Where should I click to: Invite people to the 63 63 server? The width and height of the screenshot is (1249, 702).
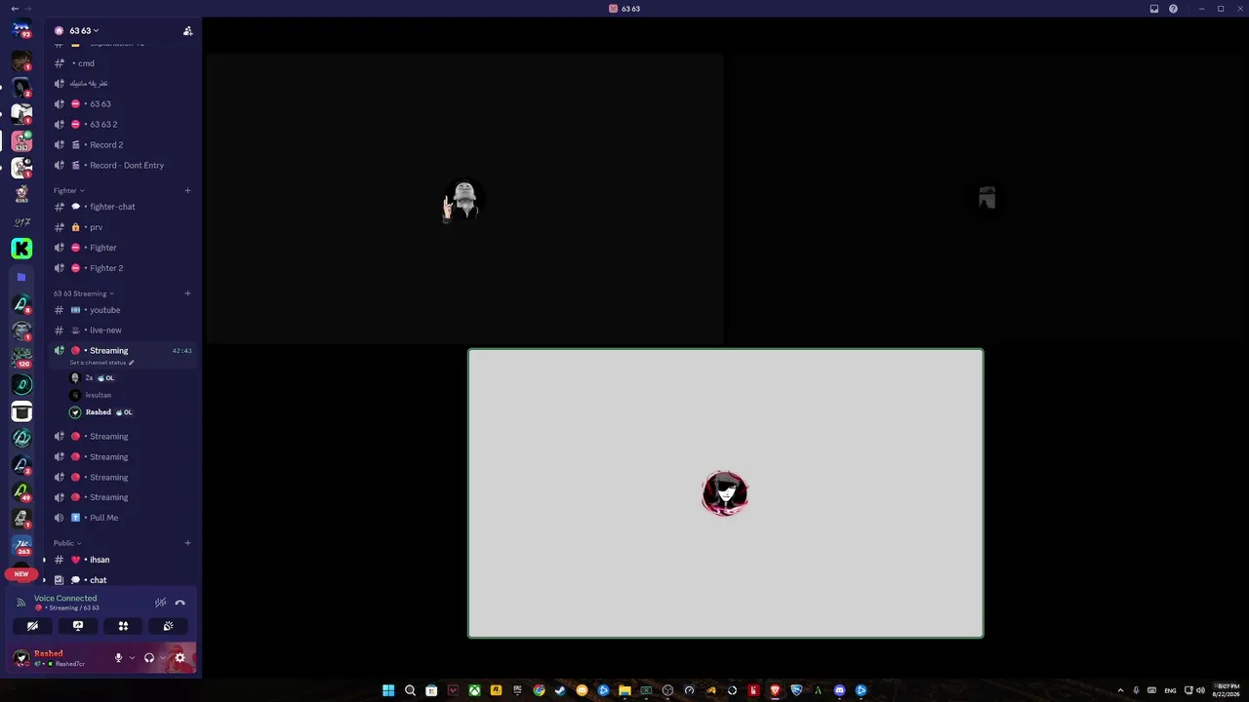coord(187,31)
